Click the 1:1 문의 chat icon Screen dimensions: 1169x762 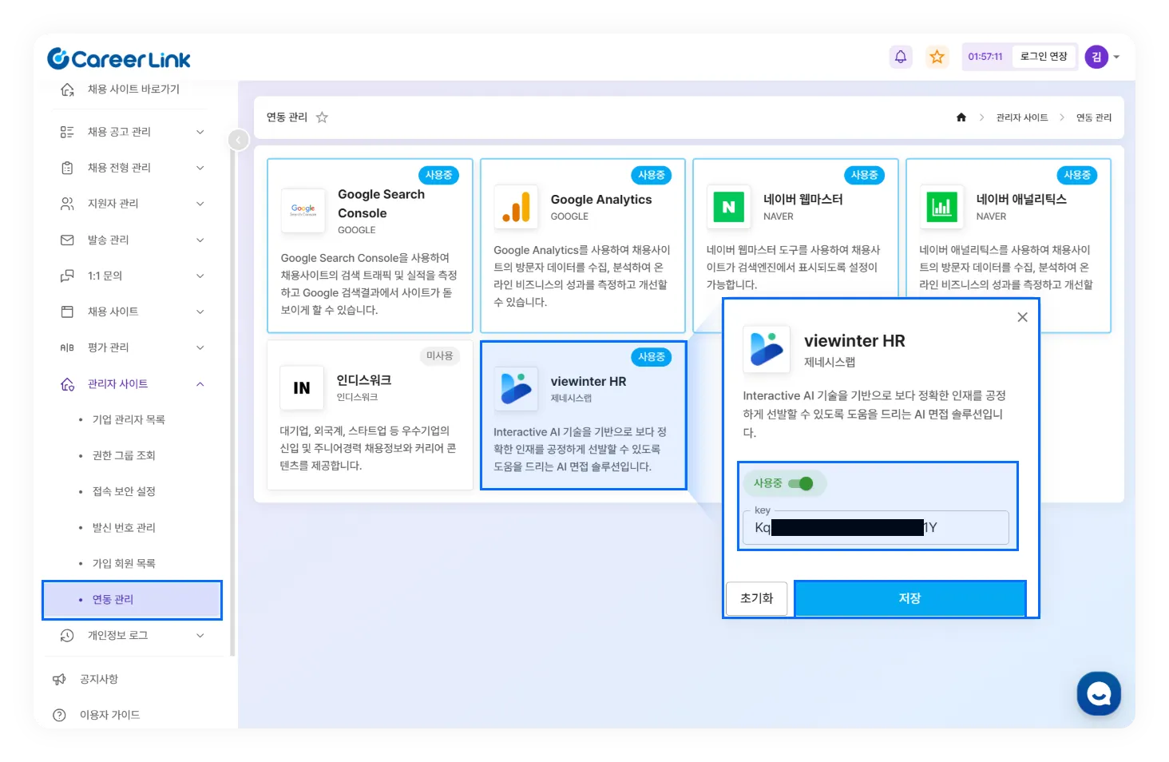(67, 276)
